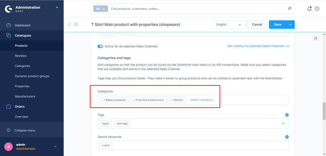Click the Search keywords help icon

pos(287,137)
